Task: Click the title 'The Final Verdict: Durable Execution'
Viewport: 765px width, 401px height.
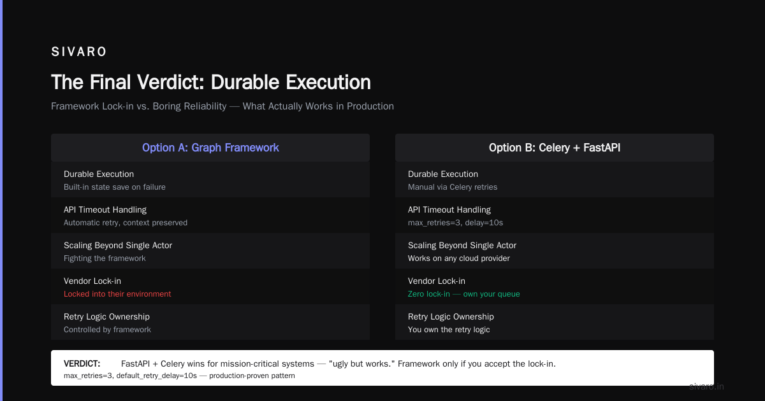Action: coord(211,82)
